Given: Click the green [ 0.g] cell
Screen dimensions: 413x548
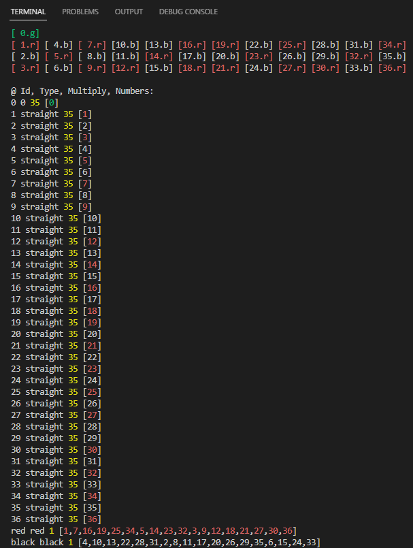Looking at the screenshot, I should click(27, 33).
